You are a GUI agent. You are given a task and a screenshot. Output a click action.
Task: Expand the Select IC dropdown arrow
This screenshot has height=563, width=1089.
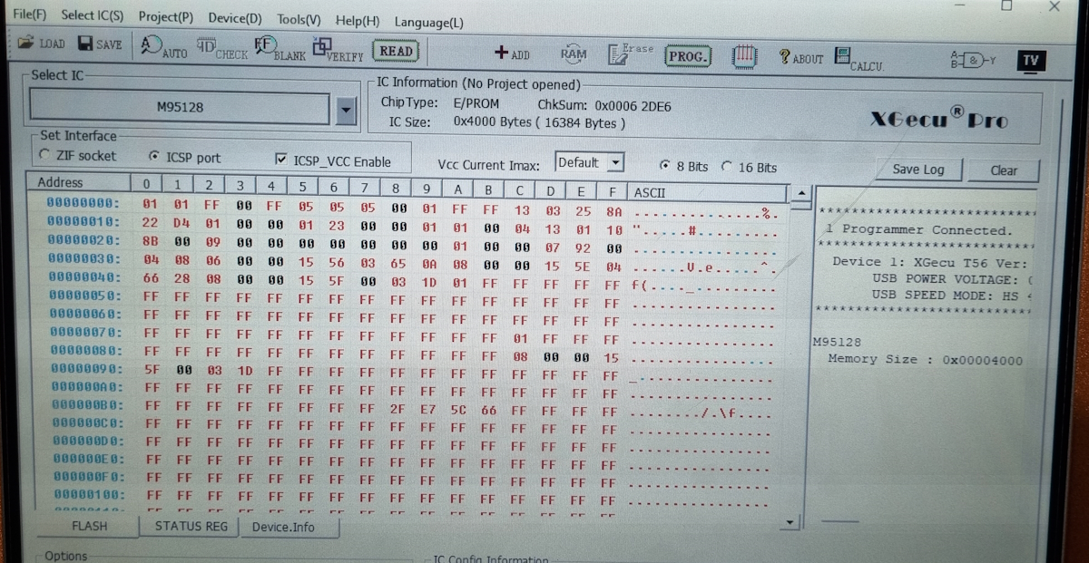345,110
